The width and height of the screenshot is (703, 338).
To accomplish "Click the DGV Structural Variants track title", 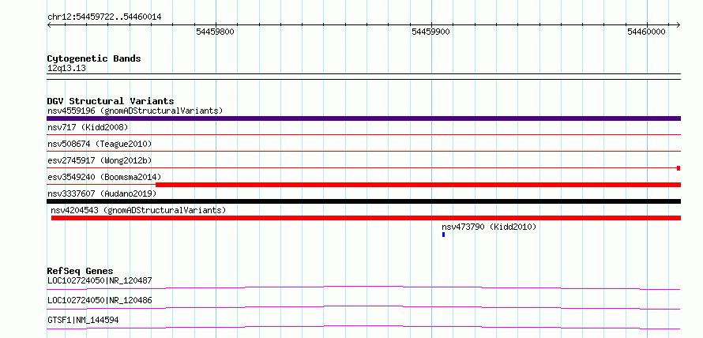I will pyautogui.click(x=111, y=101).
